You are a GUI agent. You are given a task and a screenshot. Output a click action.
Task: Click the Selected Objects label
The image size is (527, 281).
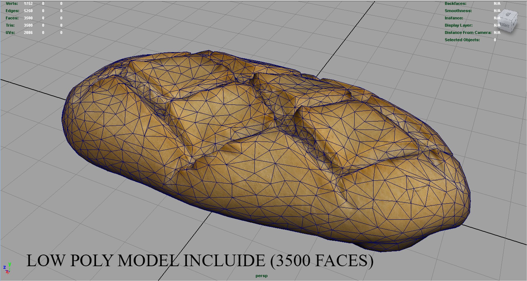462,40
